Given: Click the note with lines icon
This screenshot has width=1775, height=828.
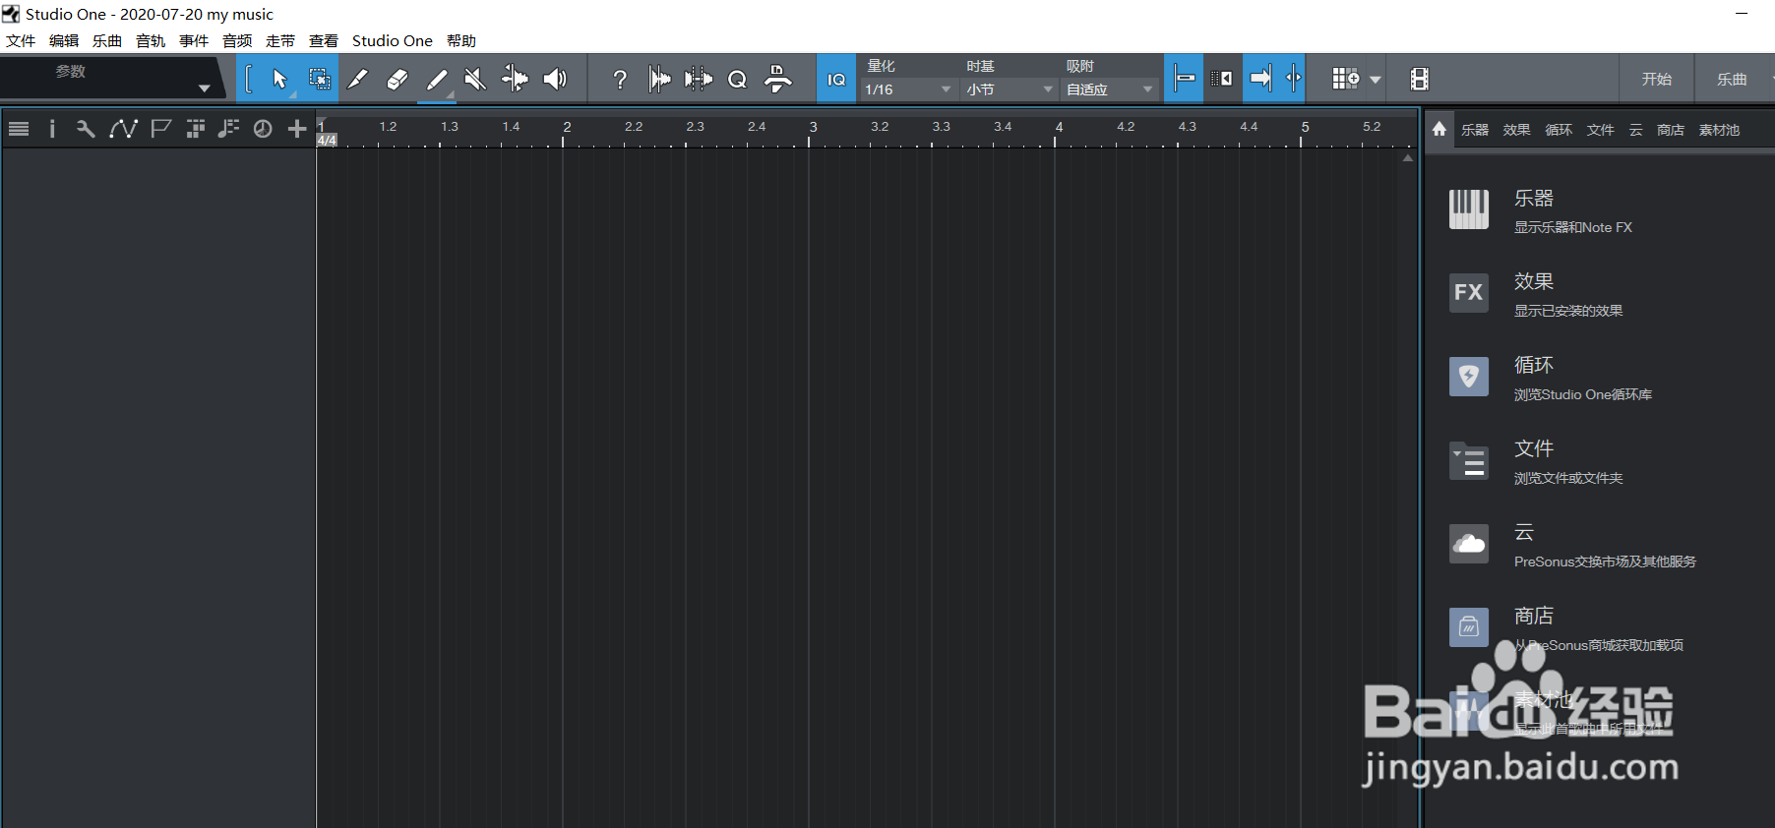Looking at the screenshot, I should click(x=228, y=129).
